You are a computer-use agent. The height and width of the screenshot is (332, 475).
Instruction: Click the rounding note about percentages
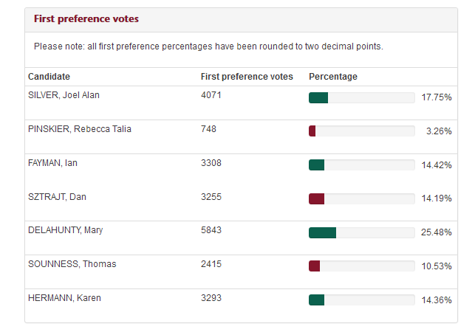(208, 46)
